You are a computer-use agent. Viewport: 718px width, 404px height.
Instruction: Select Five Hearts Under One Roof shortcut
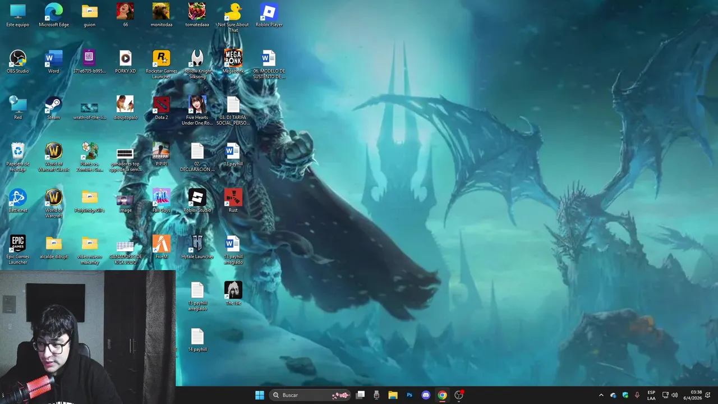[x=197, y=111]
